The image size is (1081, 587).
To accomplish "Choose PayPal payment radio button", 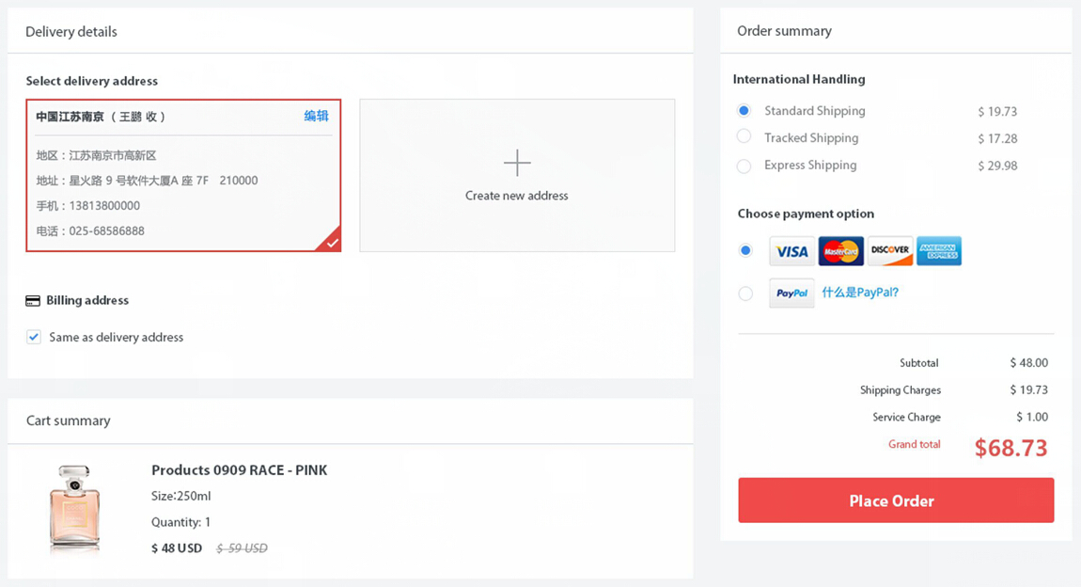I will pos(745,293).
